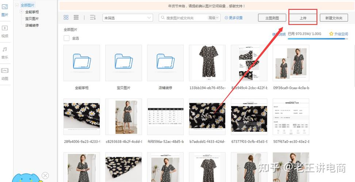Close the blue mascot helper
355x182 pixels.
(45, 175)
